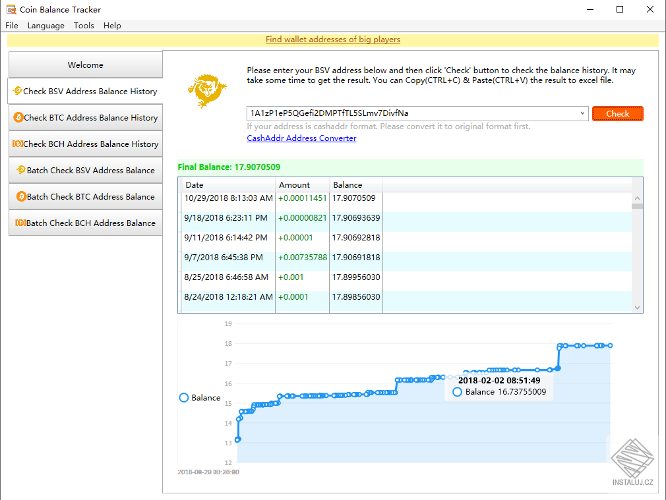The height and width of the screenshot is (500, 666).
Task: Open the CashAddr Address Converter link
Action: (301, 138)
